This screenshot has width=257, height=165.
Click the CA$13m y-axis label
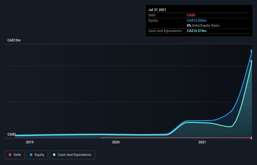click(x=14, y=40)
